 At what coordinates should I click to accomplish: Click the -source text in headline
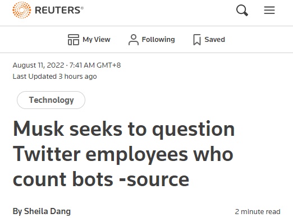coord(154,179)
